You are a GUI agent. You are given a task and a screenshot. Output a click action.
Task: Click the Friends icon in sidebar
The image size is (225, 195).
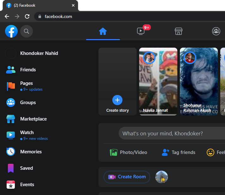click(11, 70)
